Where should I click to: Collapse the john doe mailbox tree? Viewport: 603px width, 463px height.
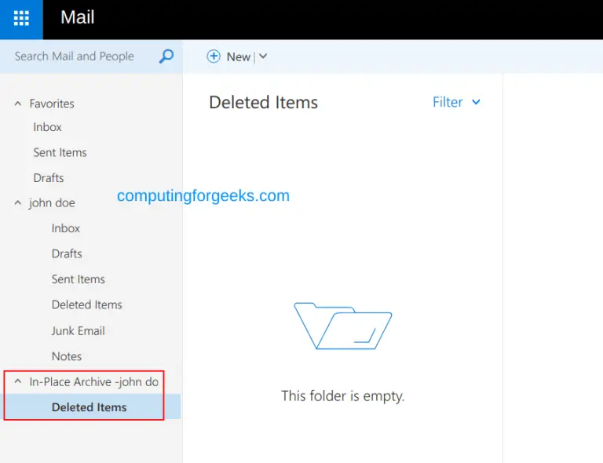[18, 203]
